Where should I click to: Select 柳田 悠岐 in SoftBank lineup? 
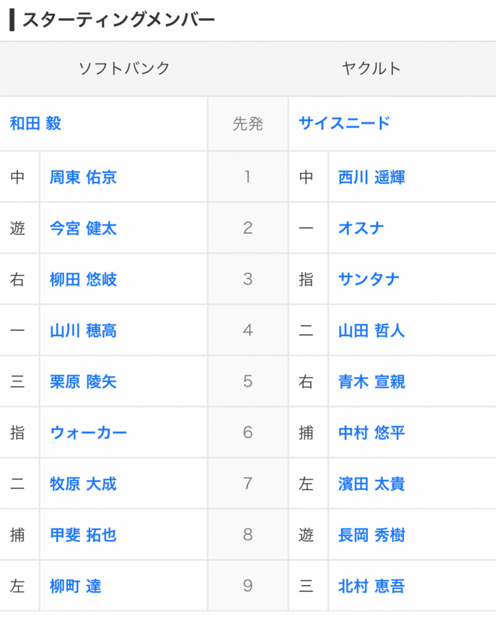(83, 279)
